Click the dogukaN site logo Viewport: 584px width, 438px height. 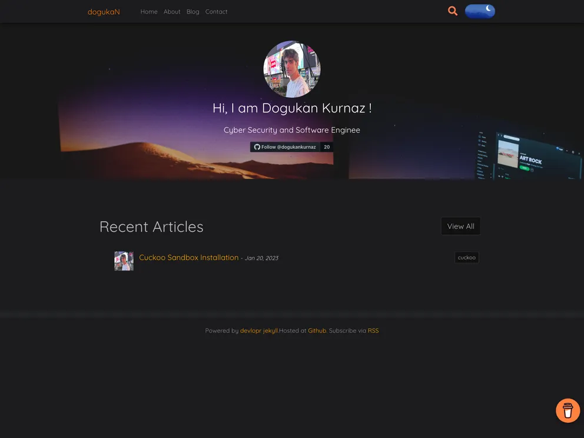[104, 12]
